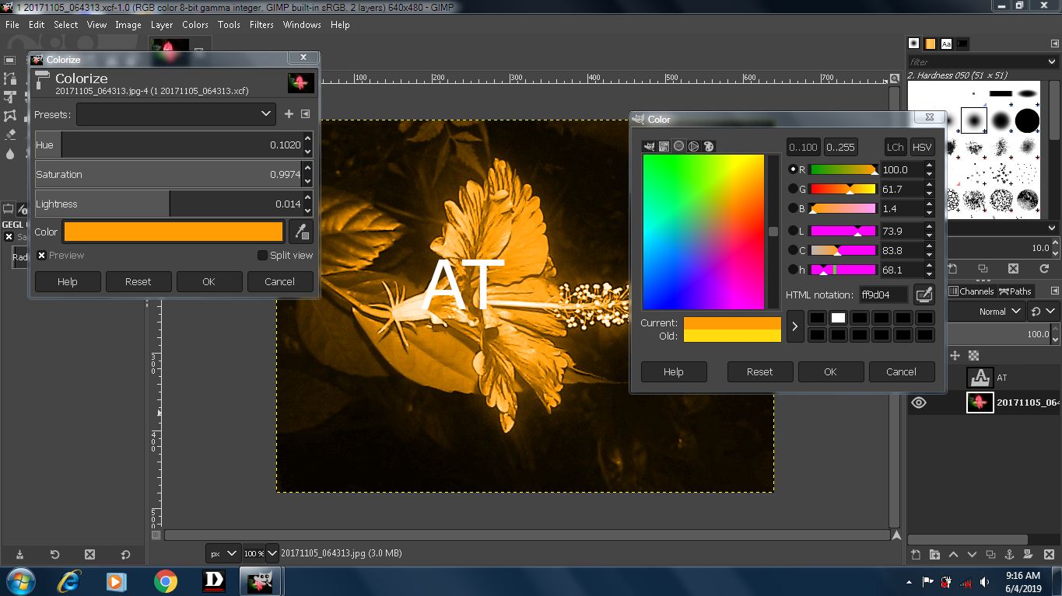Image resolution: width=1062 pixels, height=596 pixels.
Task: Expand the brush filter dropdown
Action: [1052, 61]
